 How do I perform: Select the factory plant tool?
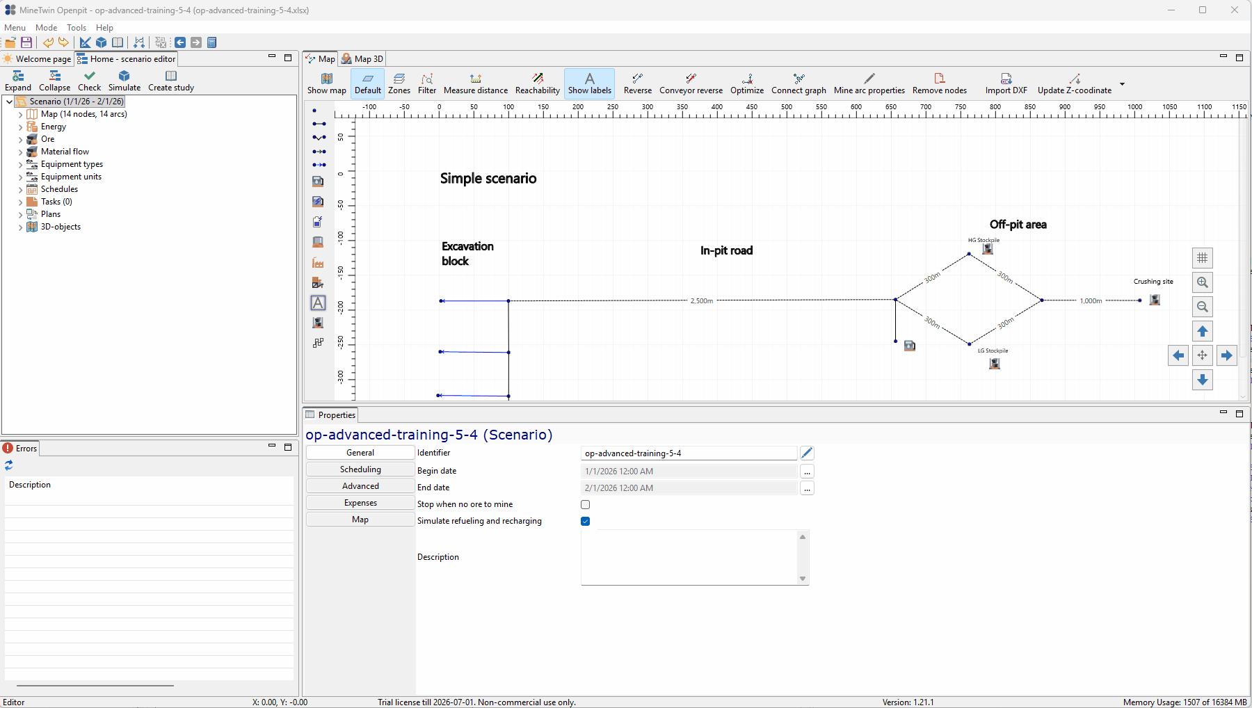(318, 262)
